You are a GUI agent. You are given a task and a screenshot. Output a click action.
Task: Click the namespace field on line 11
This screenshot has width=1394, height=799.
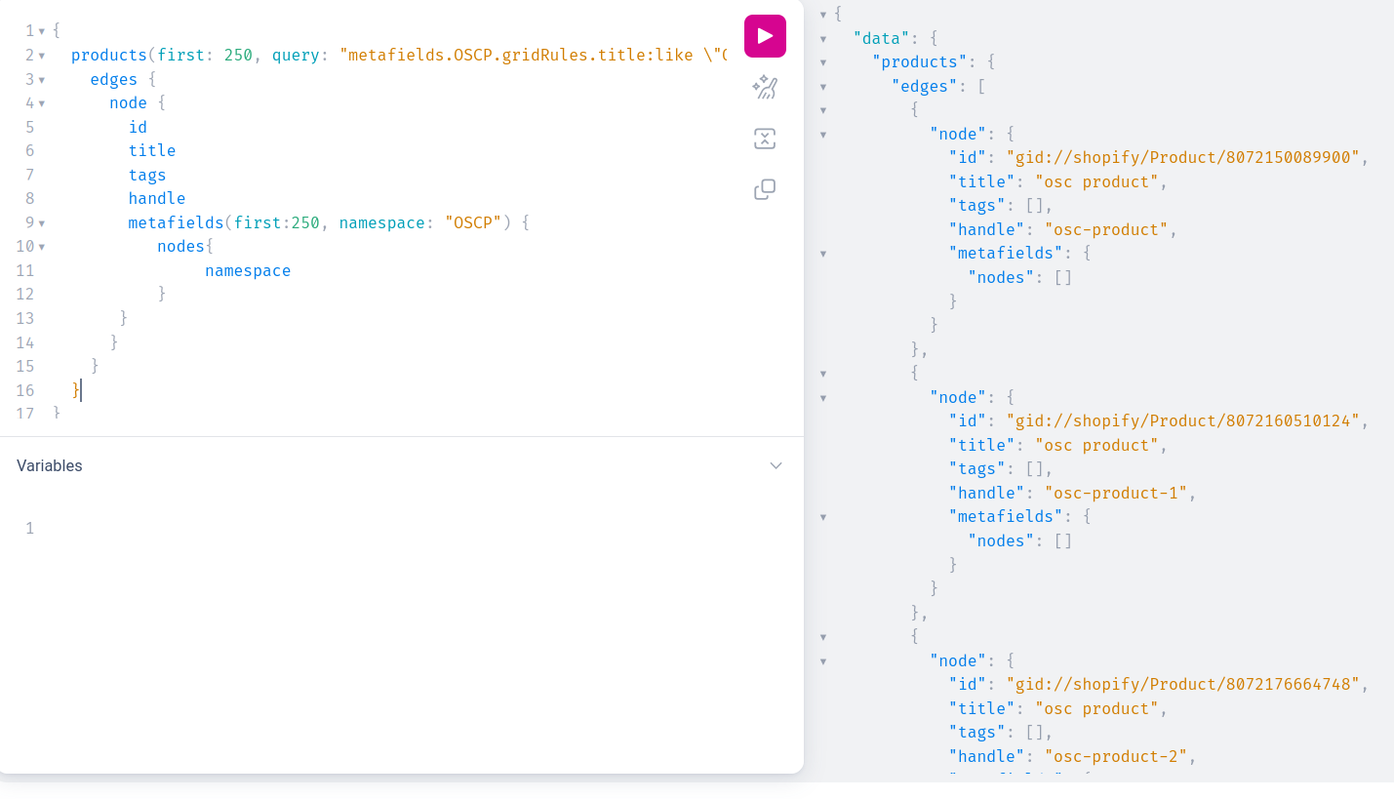pyautogui.click(x=248, y=271)
